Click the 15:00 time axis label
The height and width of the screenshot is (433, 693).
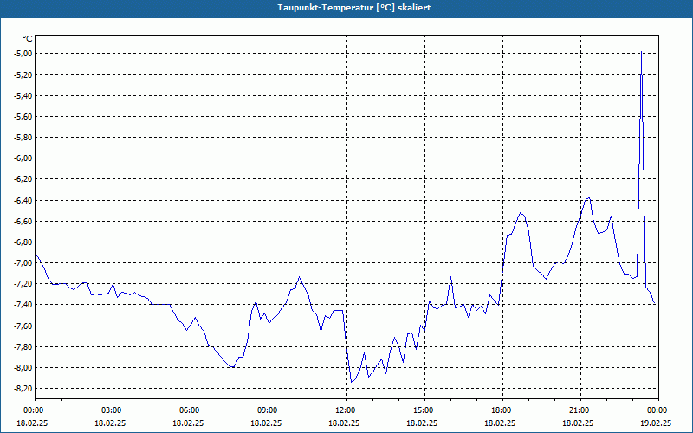click(x=424, y=410)
